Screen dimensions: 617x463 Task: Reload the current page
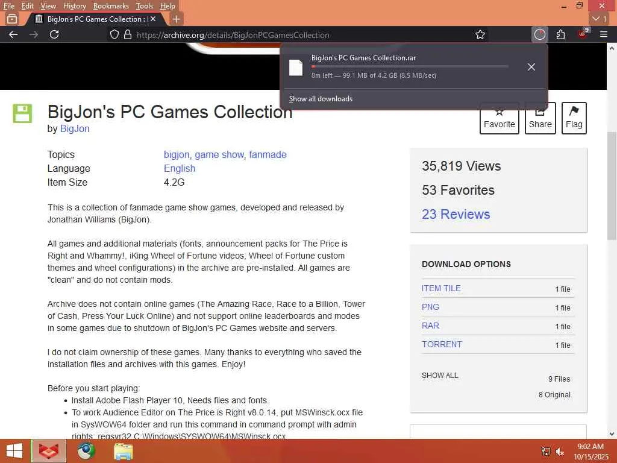coord(54,34)
